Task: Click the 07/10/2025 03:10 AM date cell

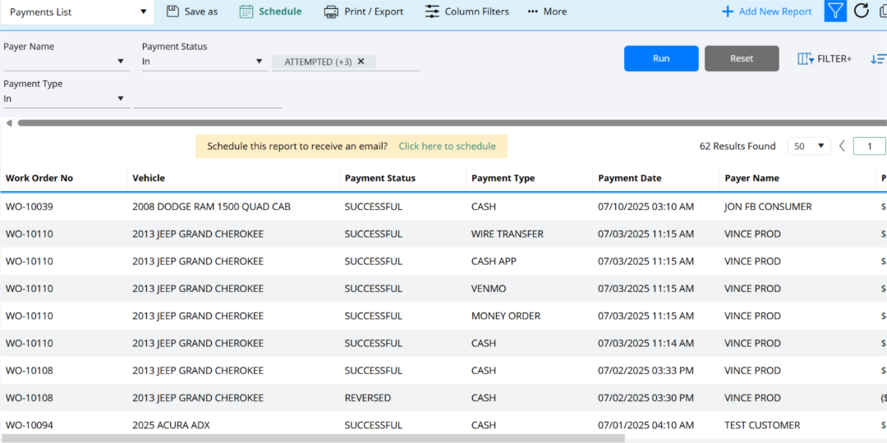Action: point(646,207)
